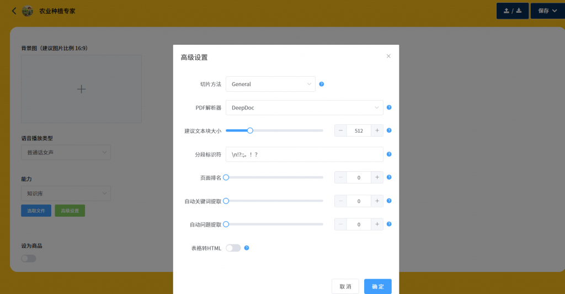Click the 建议文本块大小 slider handle

click(x=250, y=130)
